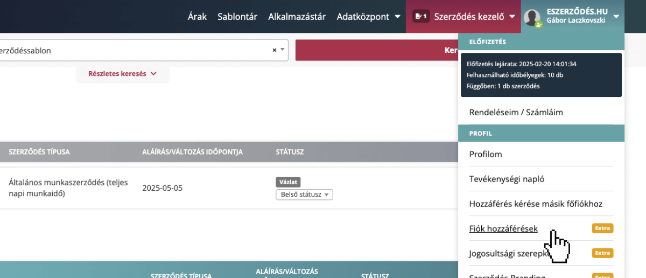Open Sablontár in the top navigation
The width and height of the screenshot is (646, 278).
(237, 17)
